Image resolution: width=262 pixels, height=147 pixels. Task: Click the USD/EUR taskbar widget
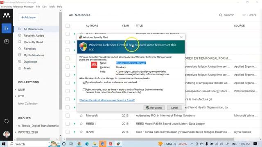[x=172, y=144]
